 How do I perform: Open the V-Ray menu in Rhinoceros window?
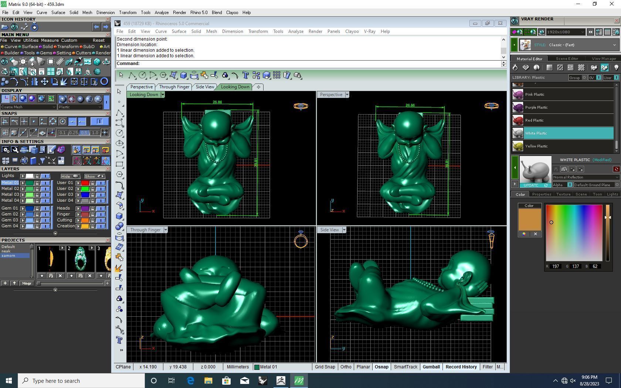(x=370, y=31)
